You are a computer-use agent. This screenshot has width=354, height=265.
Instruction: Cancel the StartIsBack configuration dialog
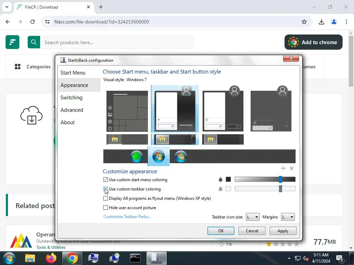[252, 231]
